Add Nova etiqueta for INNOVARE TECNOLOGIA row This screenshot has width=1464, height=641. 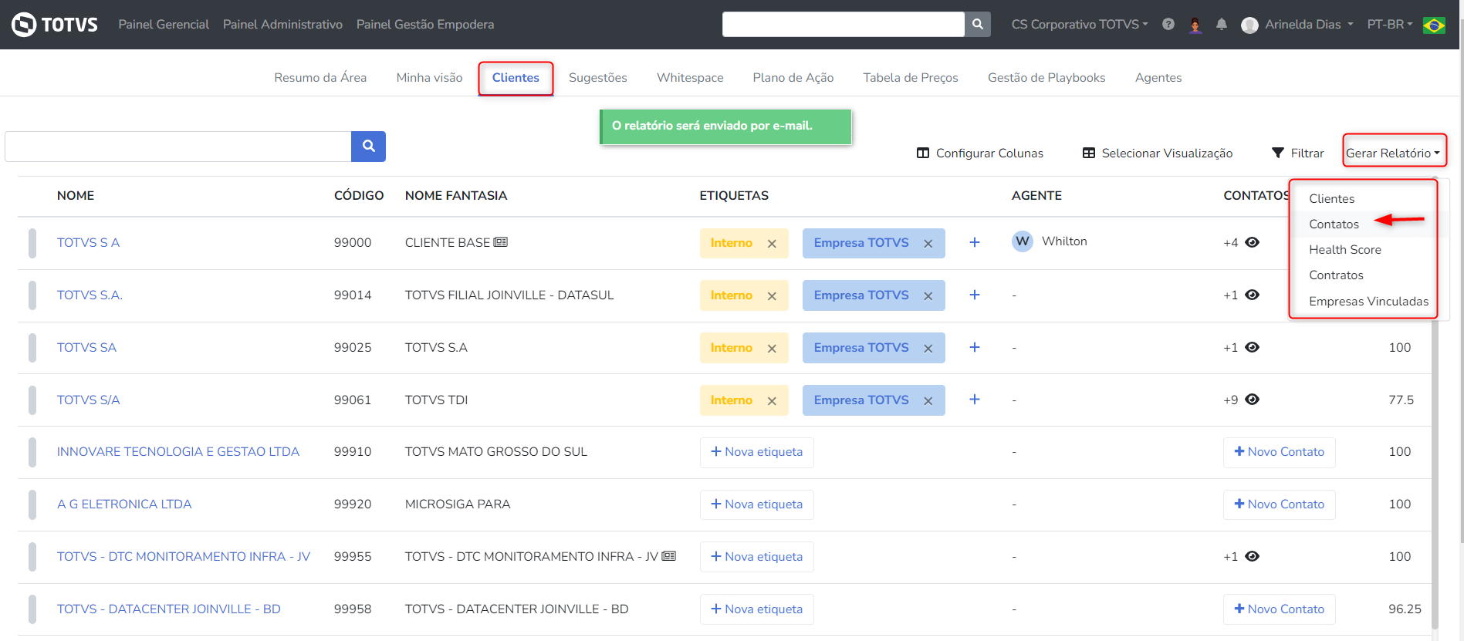[x=756, y=452]
